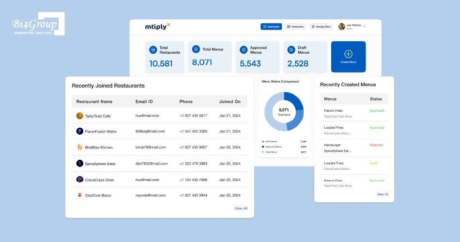This screenshot has height=242, width=460.
Task: Click View All under Recently Joined Restaurants
Action: [x=241, y=208]
